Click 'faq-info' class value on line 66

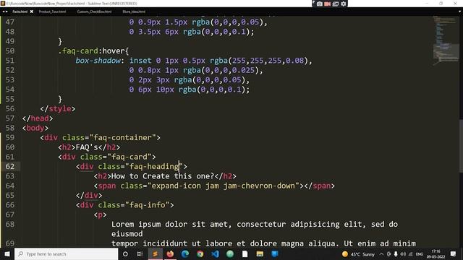(147, 205)
